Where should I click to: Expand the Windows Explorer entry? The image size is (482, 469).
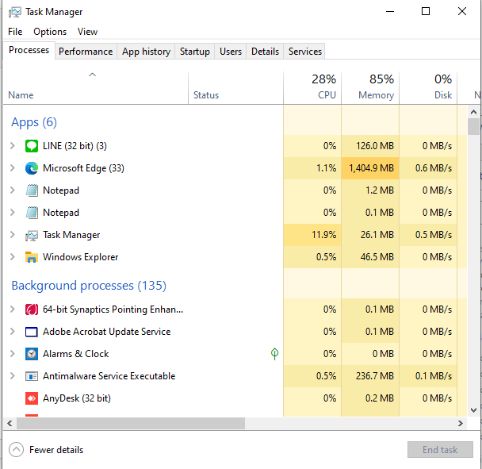coord(13,256)
